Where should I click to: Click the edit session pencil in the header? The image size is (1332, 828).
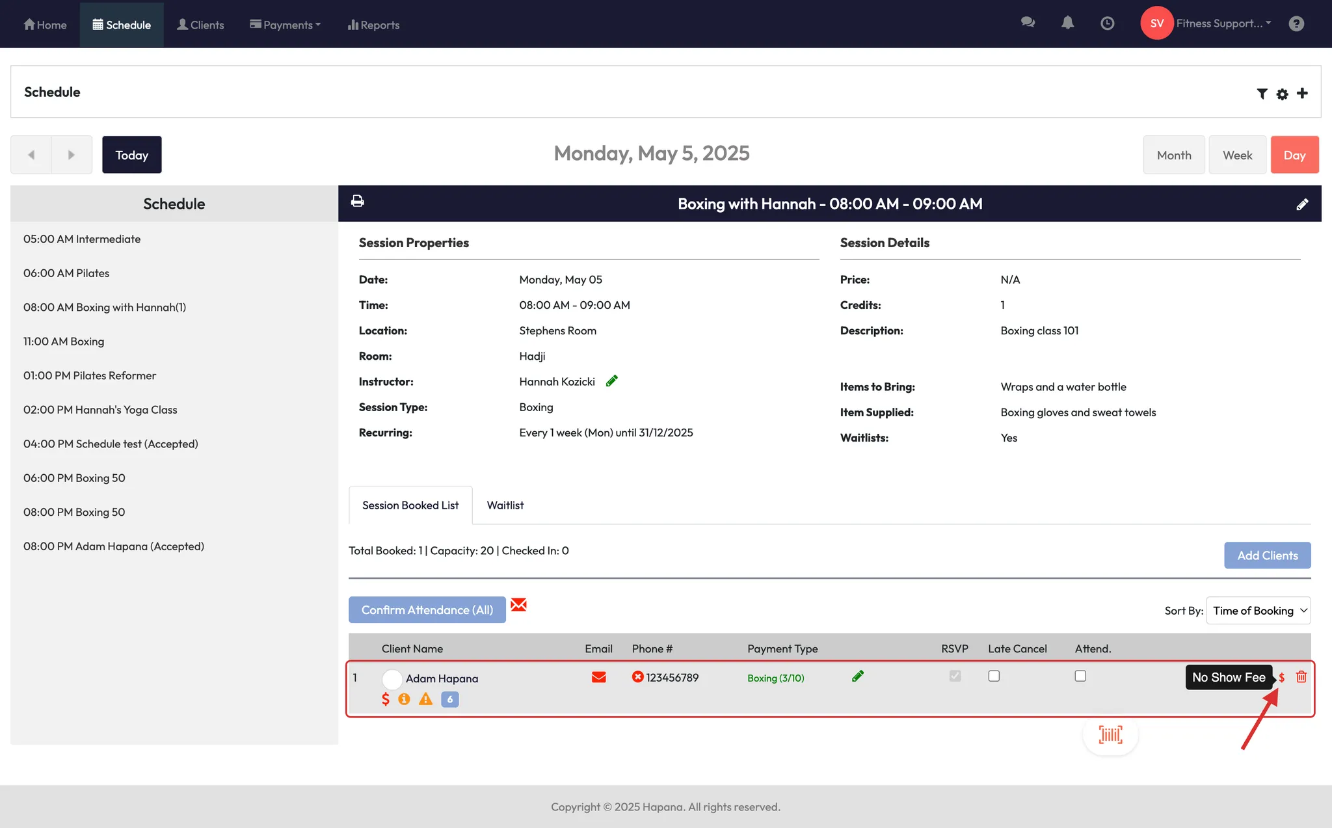point(1302,205)
